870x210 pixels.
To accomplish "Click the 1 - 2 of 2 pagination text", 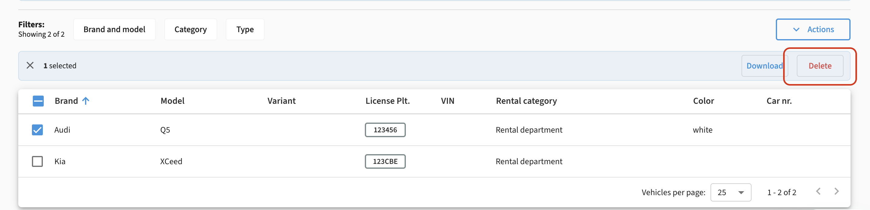I will tap(782, 192).
